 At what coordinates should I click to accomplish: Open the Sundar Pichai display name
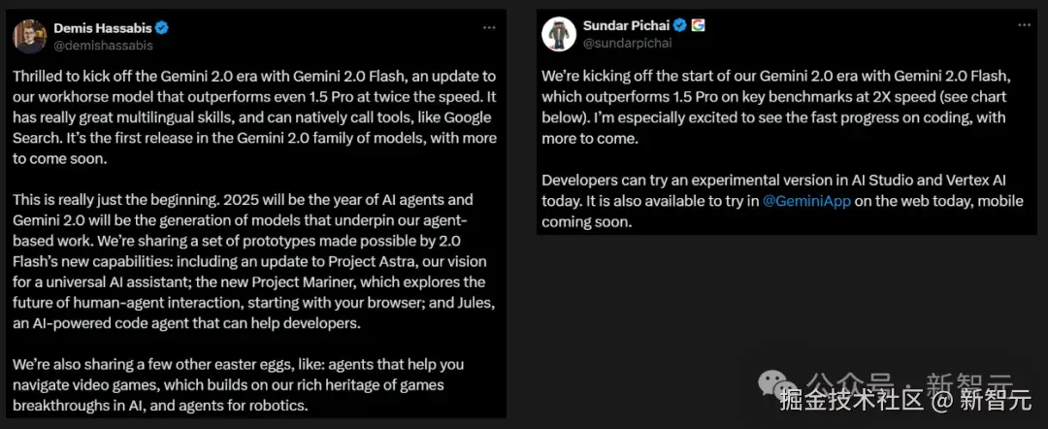(x=626, y=25)
